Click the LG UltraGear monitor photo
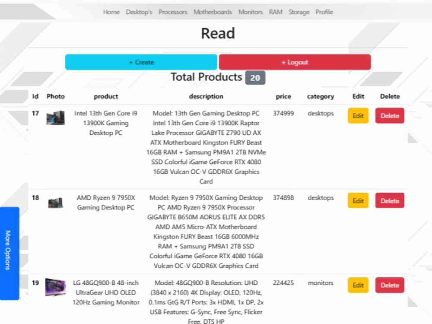The height and width of the screenshot is (324, 432). (55, 287)
